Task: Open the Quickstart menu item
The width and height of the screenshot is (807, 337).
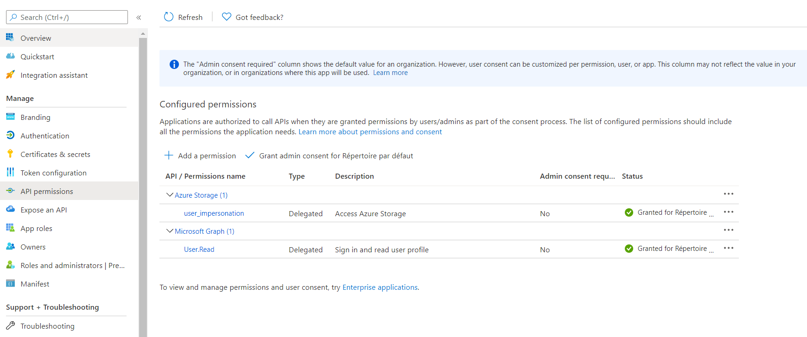Action: click(x=69, y=56)
